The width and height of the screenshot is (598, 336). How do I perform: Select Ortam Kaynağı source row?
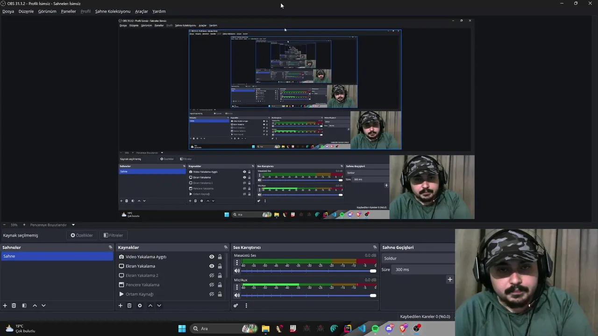coord(171,294)
